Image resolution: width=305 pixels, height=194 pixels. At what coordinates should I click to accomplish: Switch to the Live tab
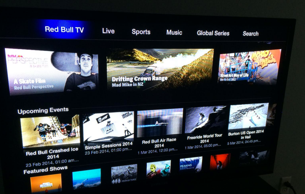pos(108,31)
